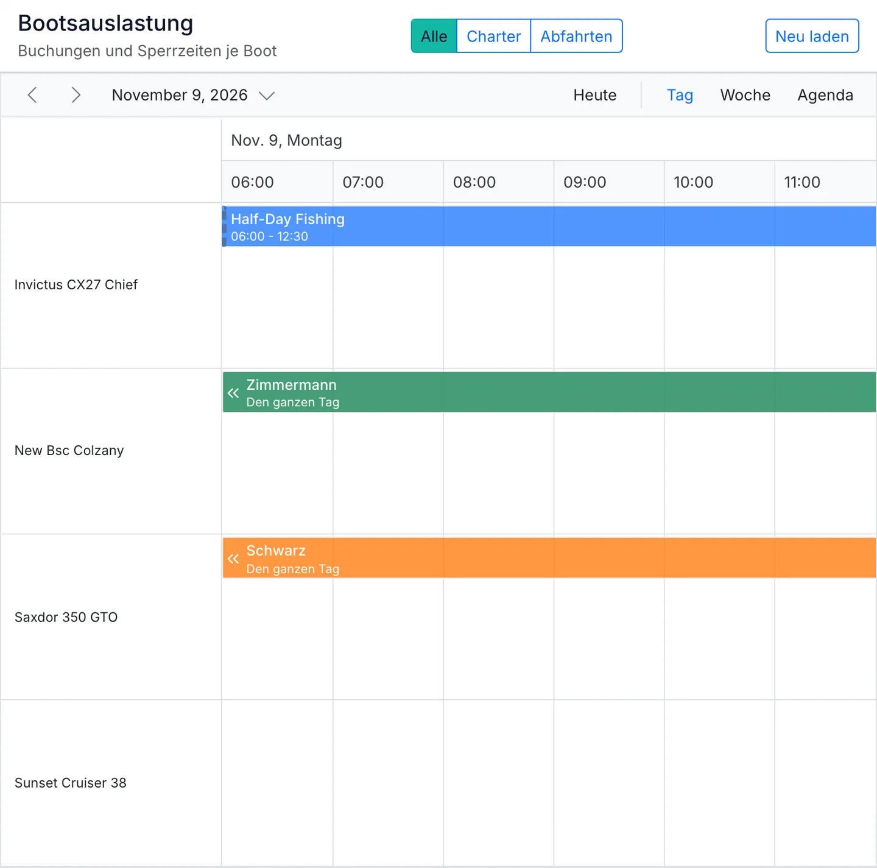The image size is (877, 868).
Task: Switch to the Tag view
Action: pos(680,95)
